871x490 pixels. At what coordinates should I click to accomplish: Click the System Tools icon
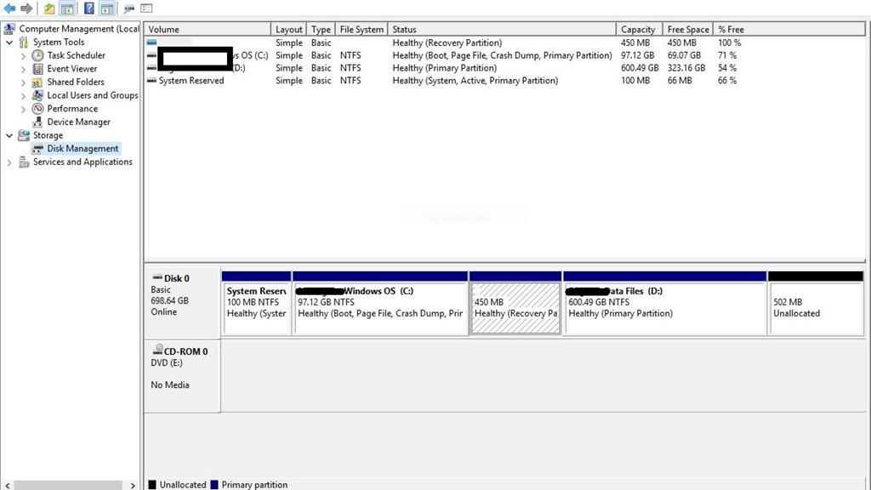pos(23,42)
